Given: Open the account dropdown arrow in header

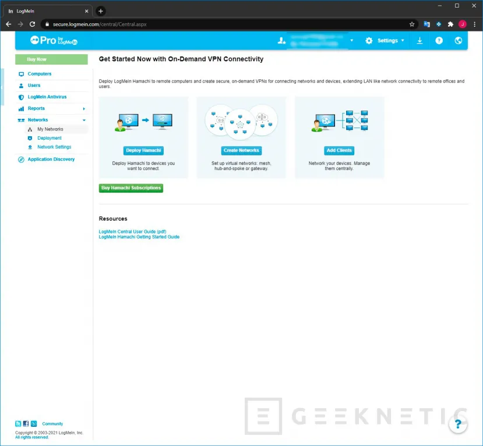Looking at the screenshot, I should click(x=351, y=41).
